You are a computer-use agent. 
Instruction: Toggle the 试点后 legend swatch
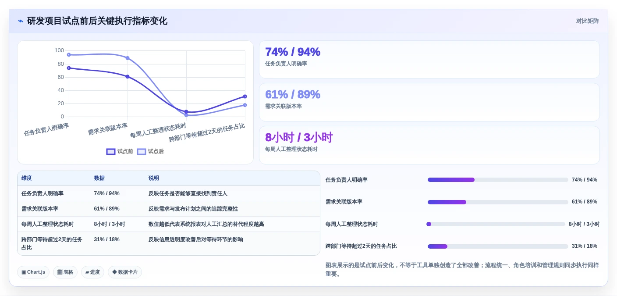click(x=142, y=152)
